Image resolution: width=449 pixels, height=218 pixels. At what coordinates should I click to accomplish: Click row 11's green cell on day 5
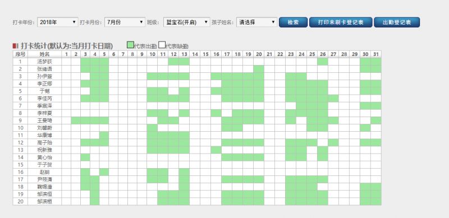point(104,135)
